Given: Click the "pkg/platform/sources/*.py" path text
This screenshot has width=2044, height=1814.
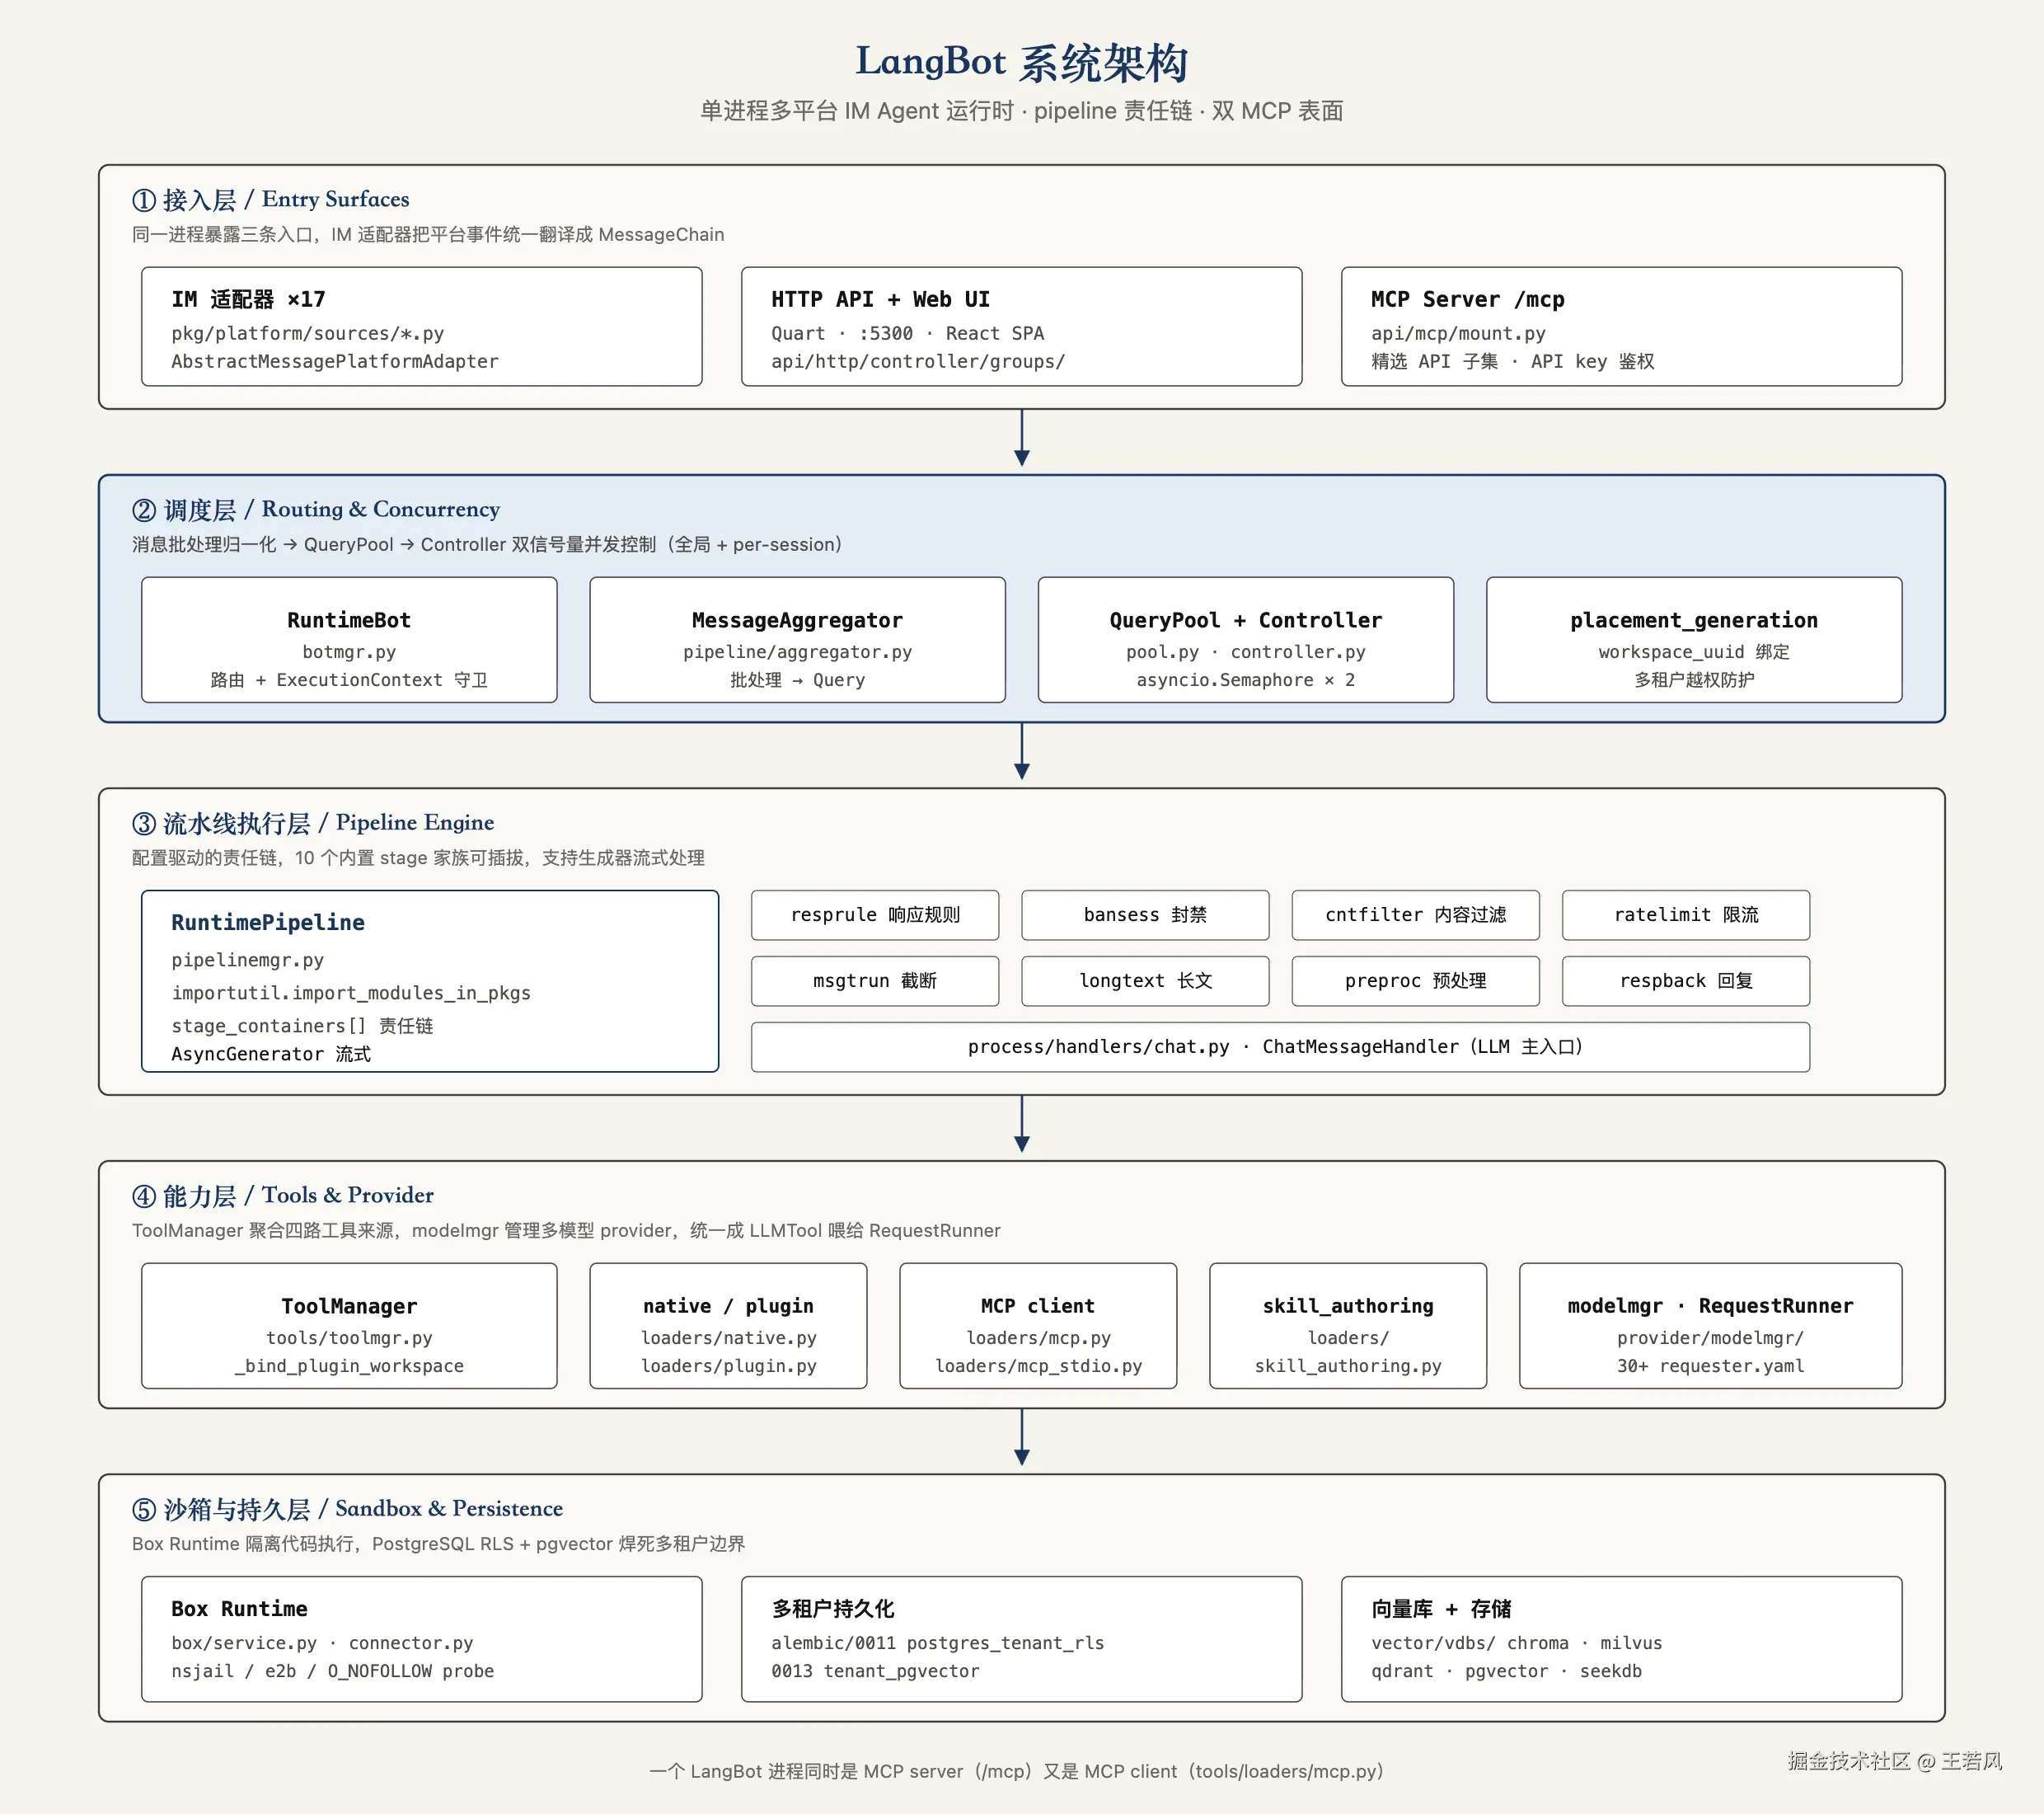Looking at the screenshot, I should coord(307,333).
